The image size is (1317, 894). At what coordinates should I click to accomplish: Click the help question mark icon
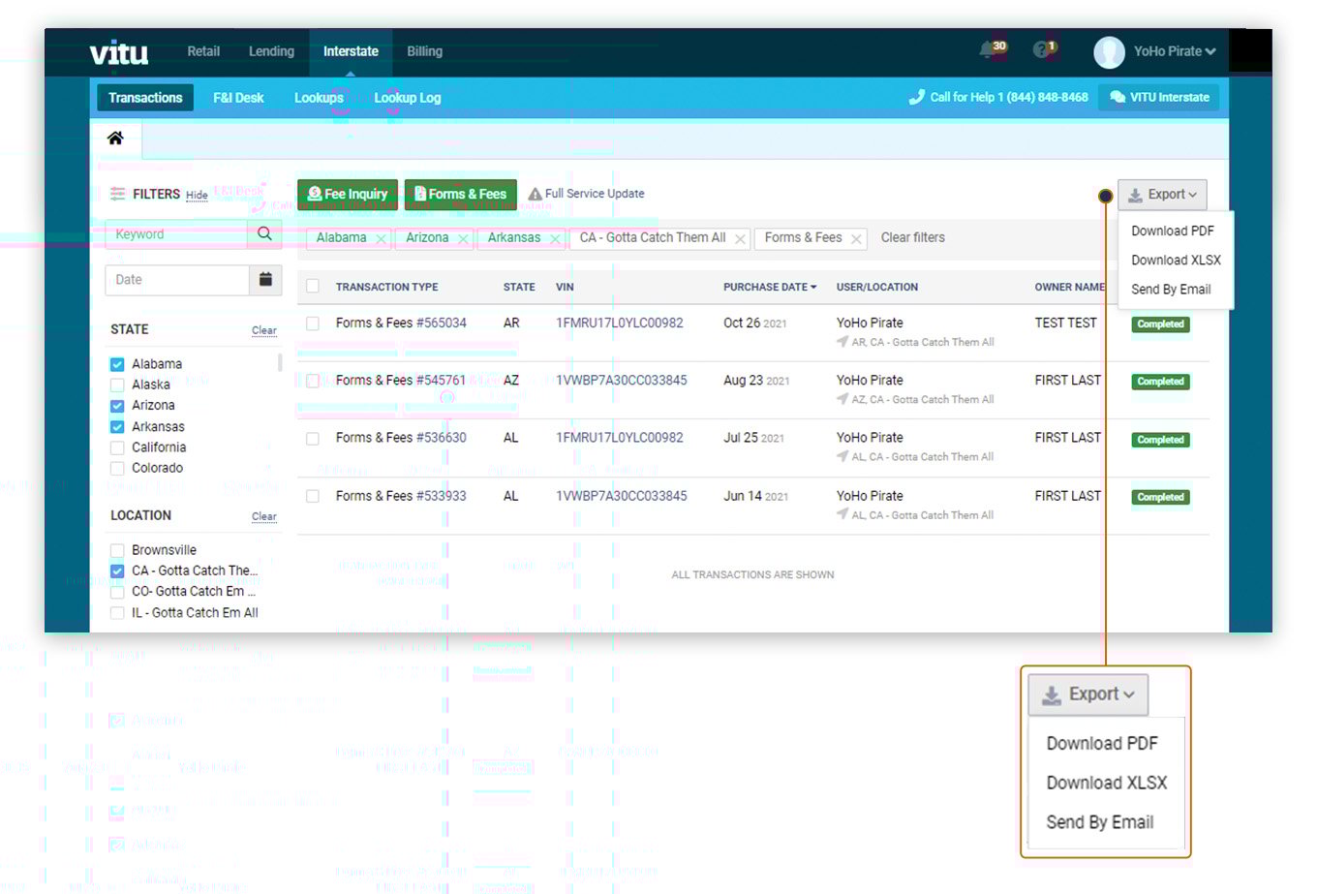pos(1042,49)
